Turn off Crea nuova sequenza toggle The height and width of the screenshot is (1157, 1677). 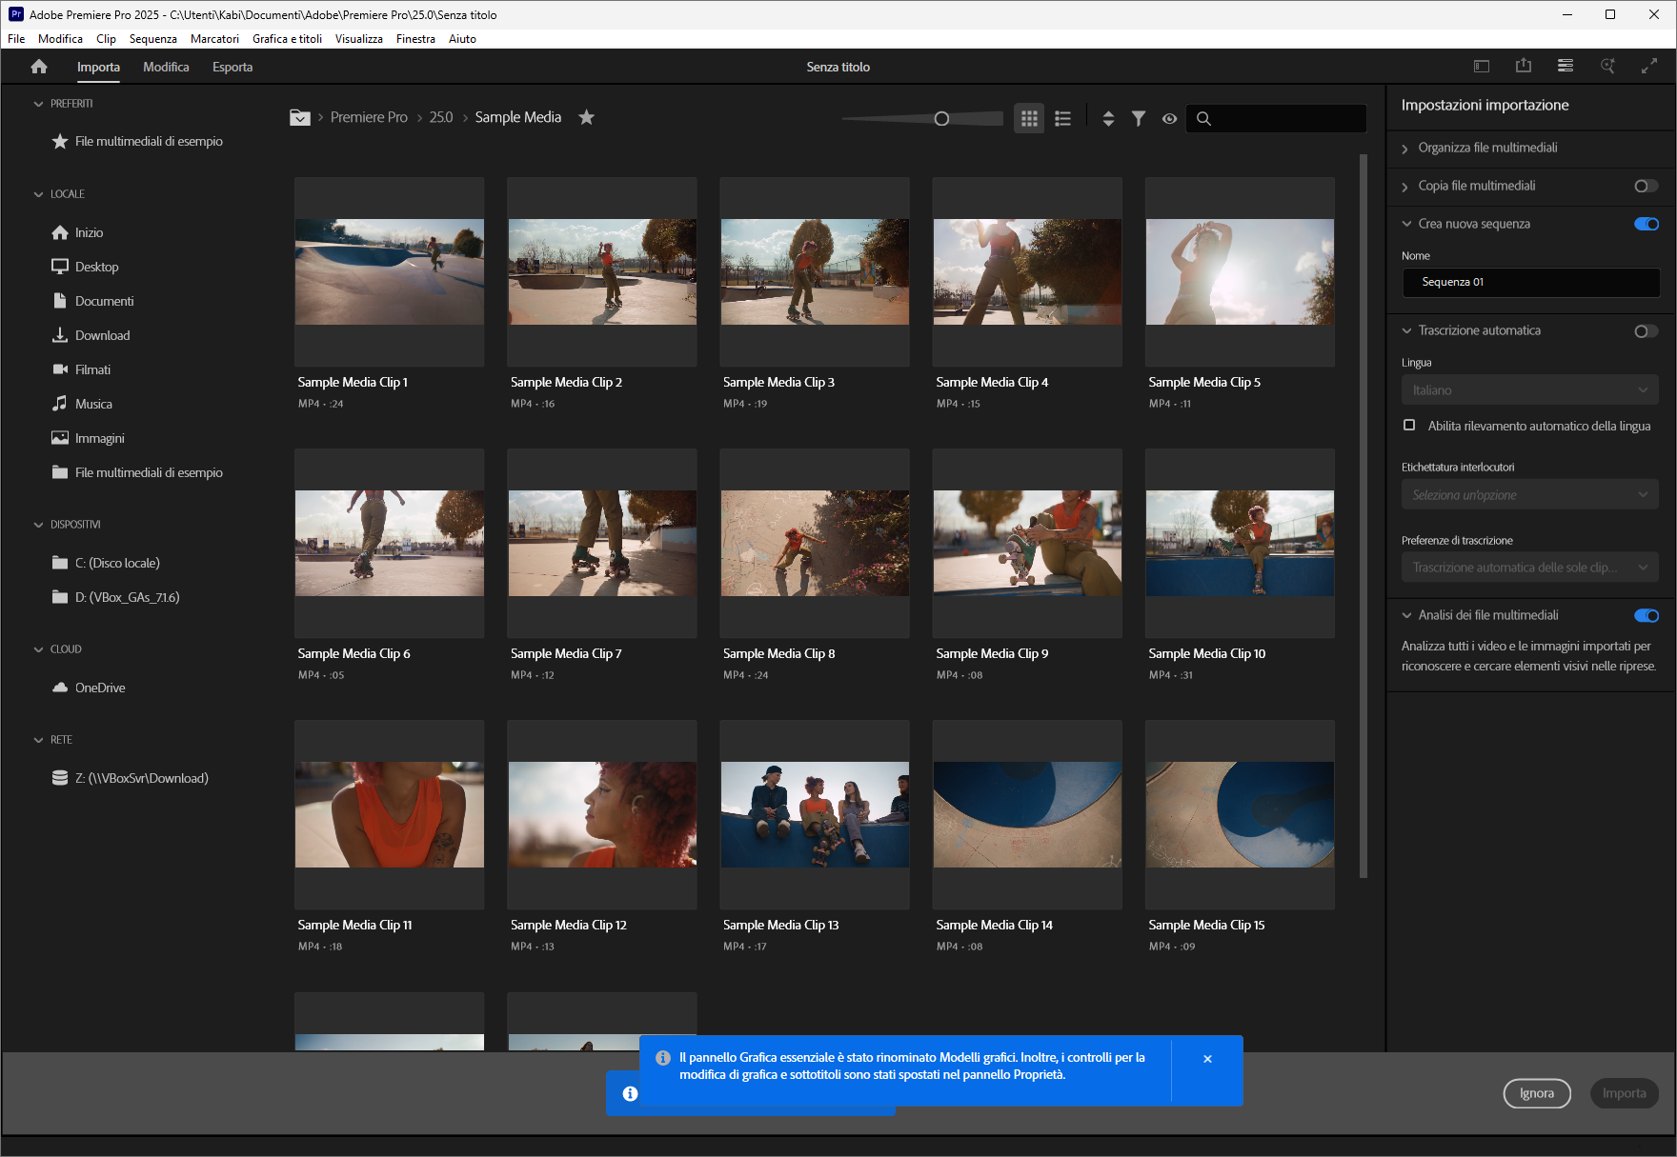coord(1646,224)
